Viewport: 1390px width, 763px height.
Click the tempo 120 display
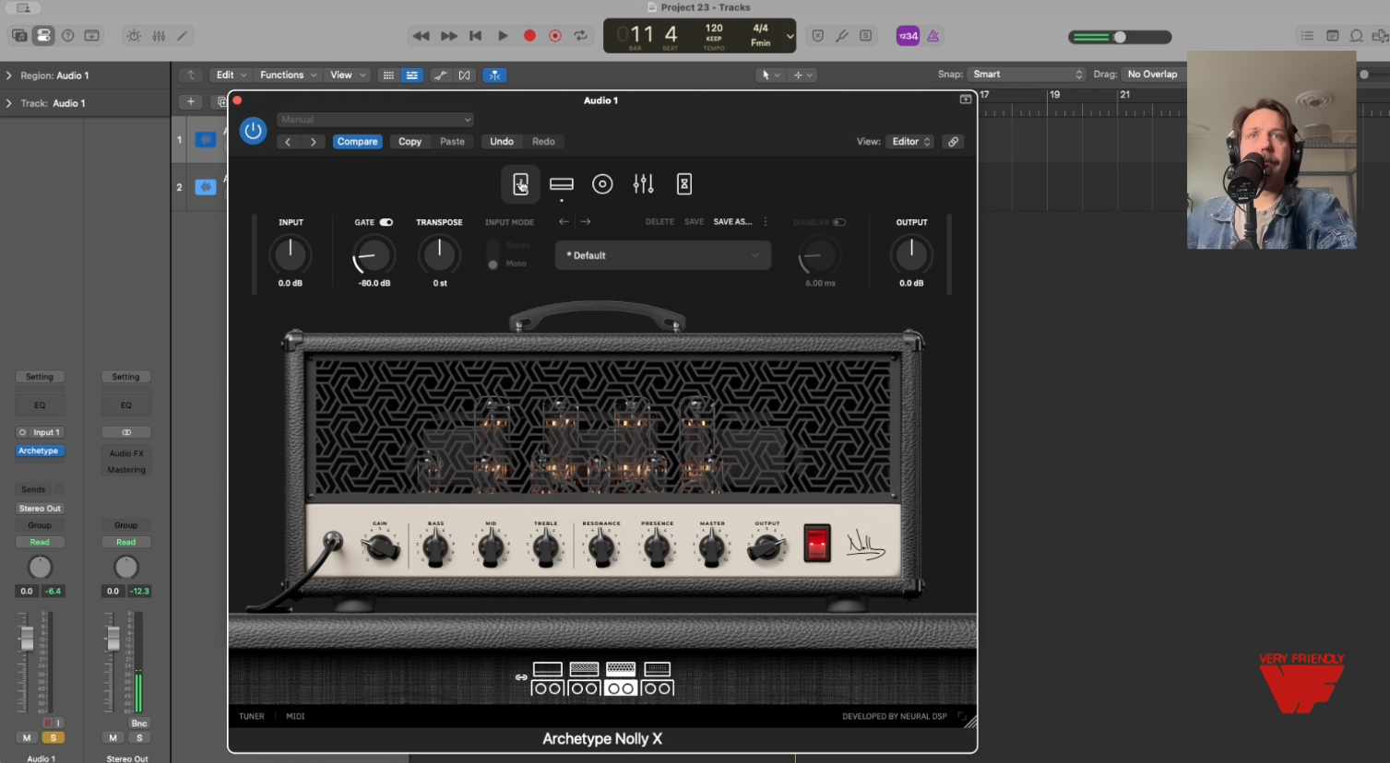(714, 29)
